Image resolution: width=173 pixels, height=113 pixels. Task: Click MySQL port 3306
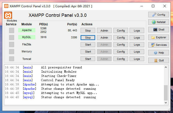coord(74,37)
